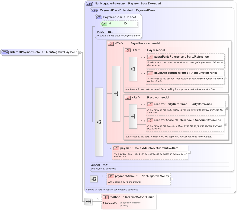
Task: Click the Enumerations label under method
Action: [110, 203]
